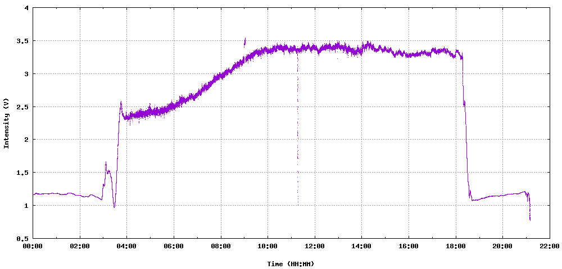Click the "3" y-axis tick label
This screenshot has height=269, width=562.
(26, 73)
